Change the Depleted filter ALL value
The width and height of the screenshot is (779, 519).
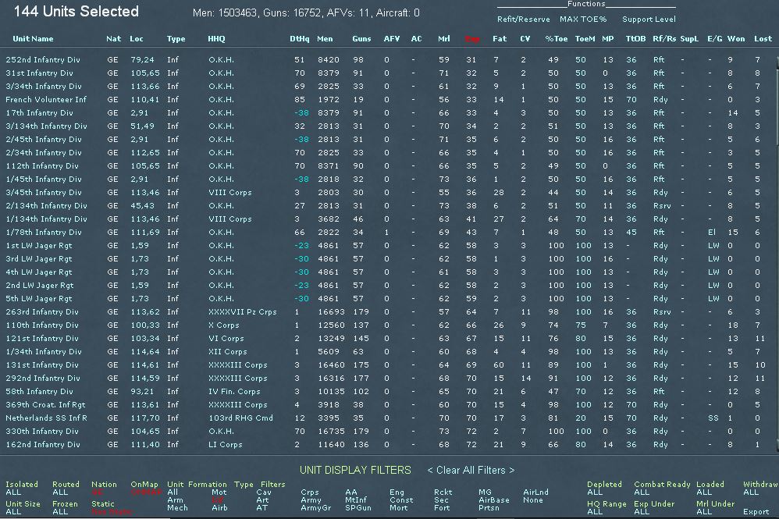click(x=595, y=492)
